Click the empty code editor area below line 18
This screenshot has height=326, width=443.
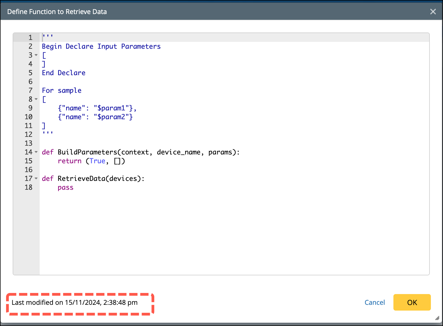tap(234, 233)
